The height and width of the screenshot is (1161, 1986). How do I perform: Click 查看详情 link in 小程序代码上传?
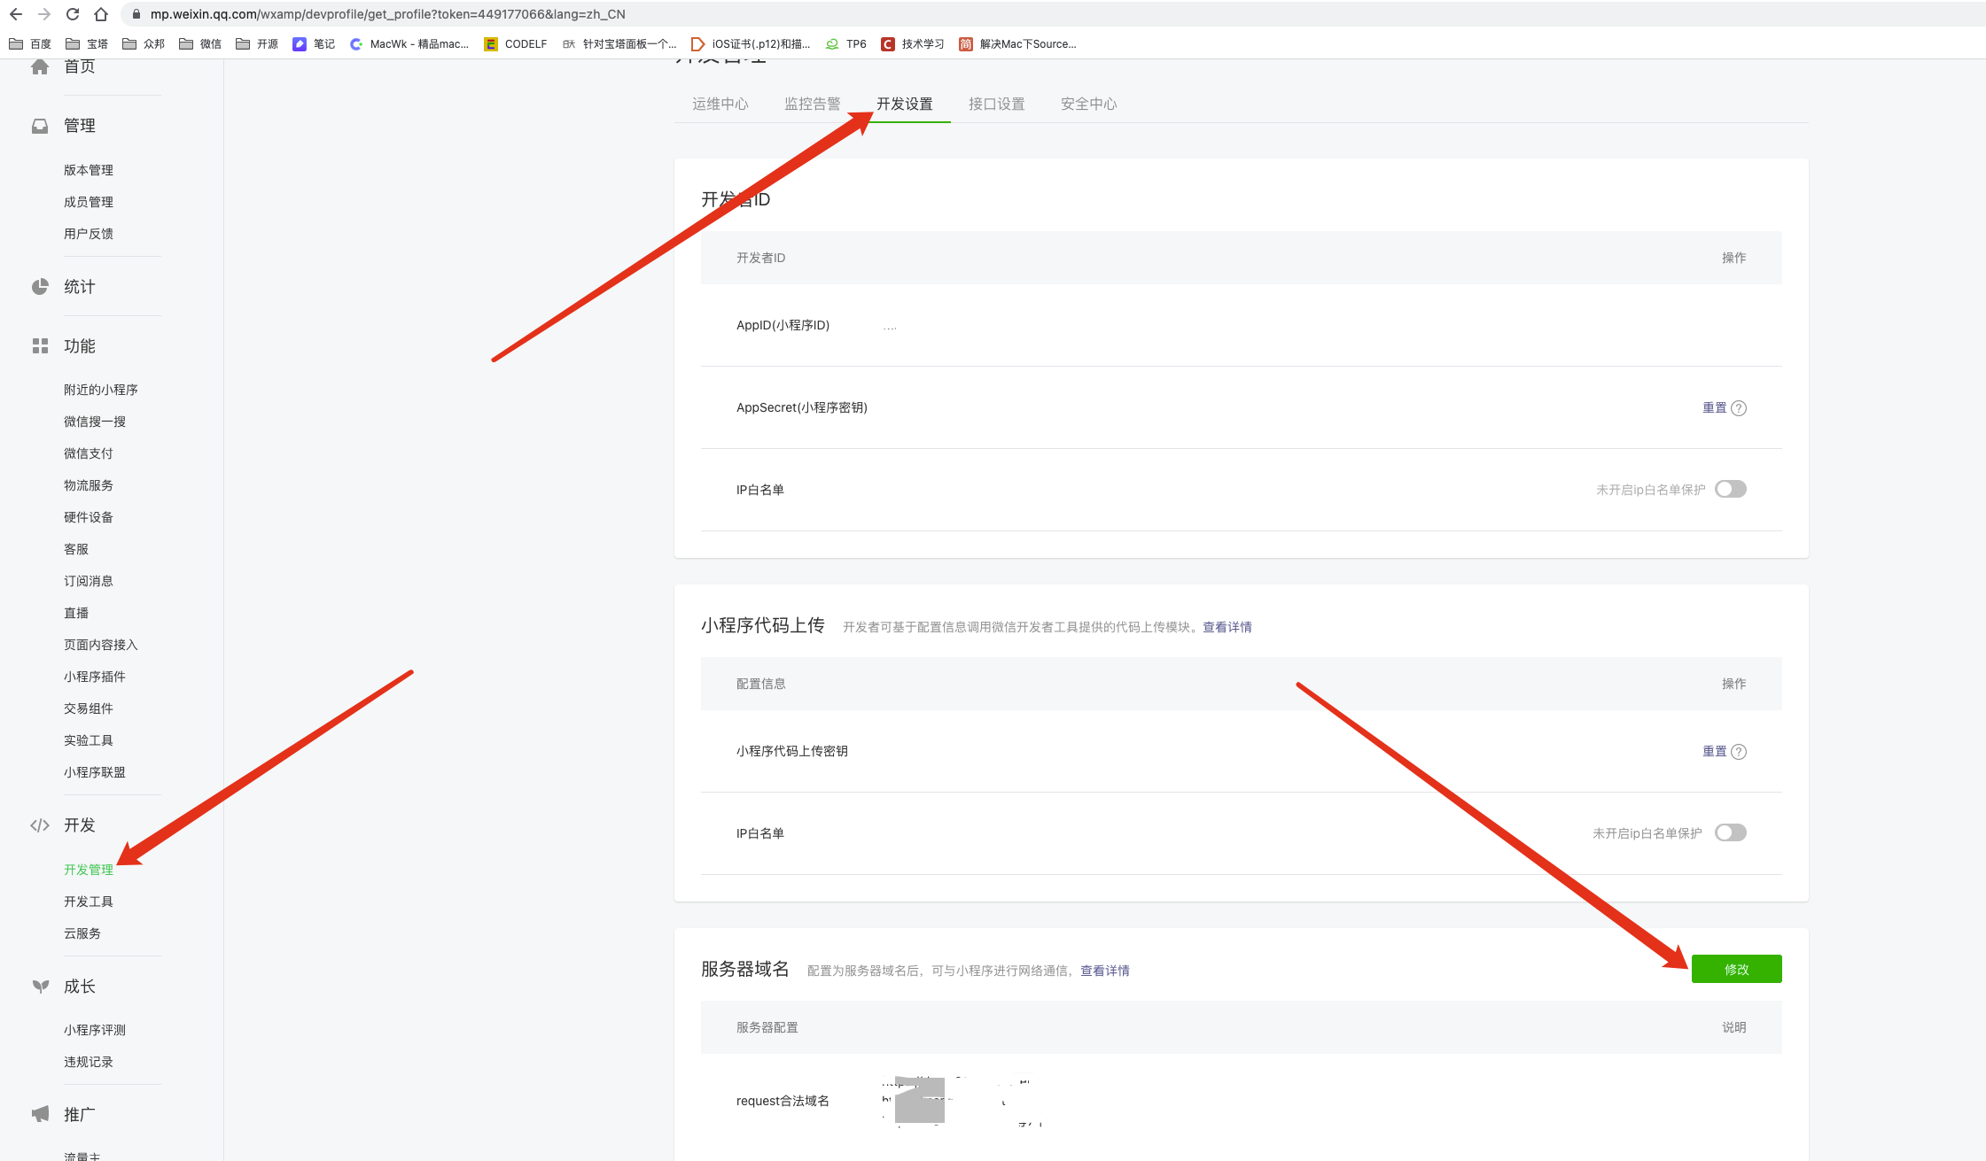[1223, 626]
